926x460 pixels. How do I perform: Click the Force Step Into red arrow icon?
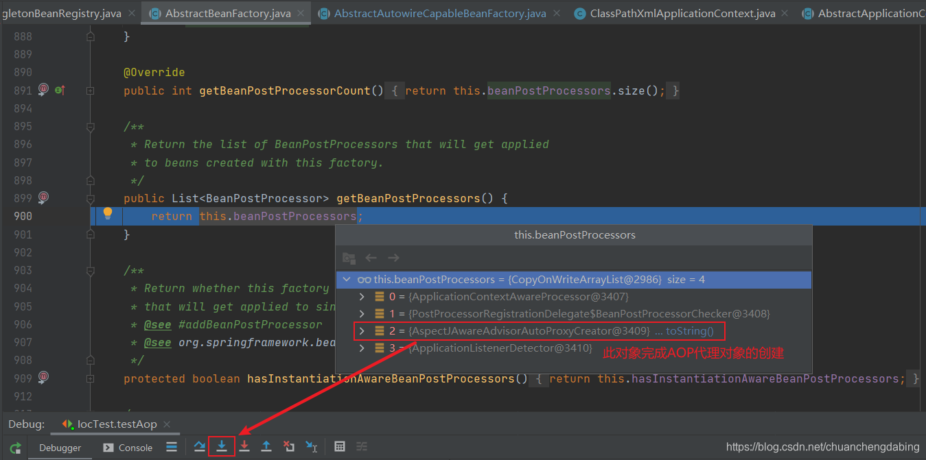[x=244, y=446]
